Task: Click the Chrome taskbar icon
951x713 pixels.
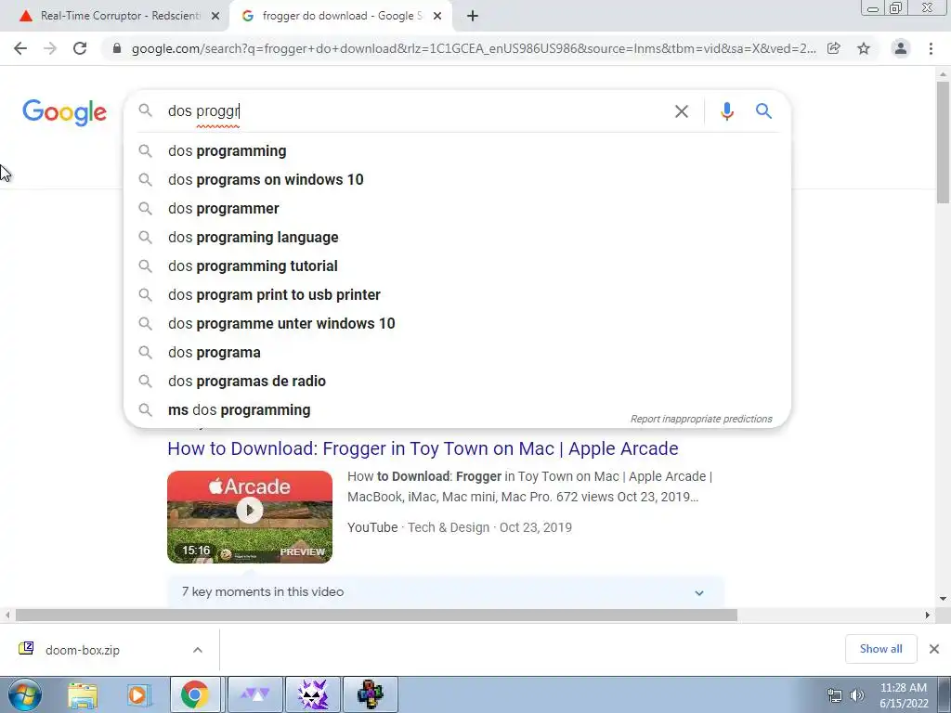Action: [x=194, y=694]
